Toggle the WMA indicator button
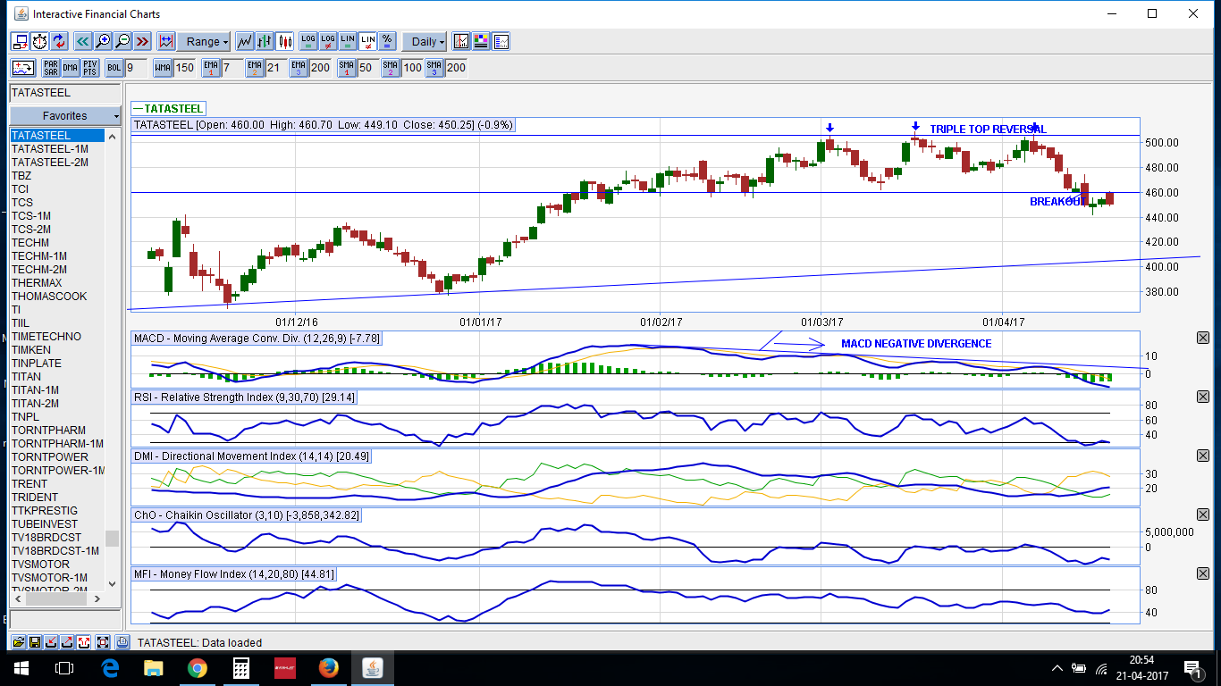The width and height of the screenshot is (1221, 686). (x=163, y=68)
